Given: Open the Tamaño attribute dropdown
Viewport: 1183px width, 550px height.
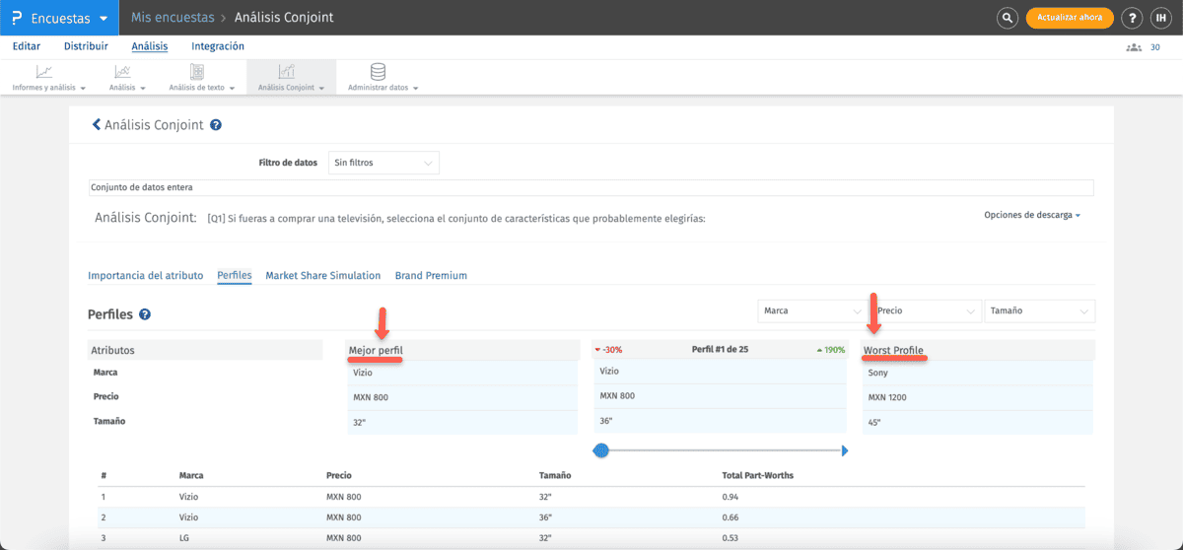Looking at the screenshot, I should 1039,310.
